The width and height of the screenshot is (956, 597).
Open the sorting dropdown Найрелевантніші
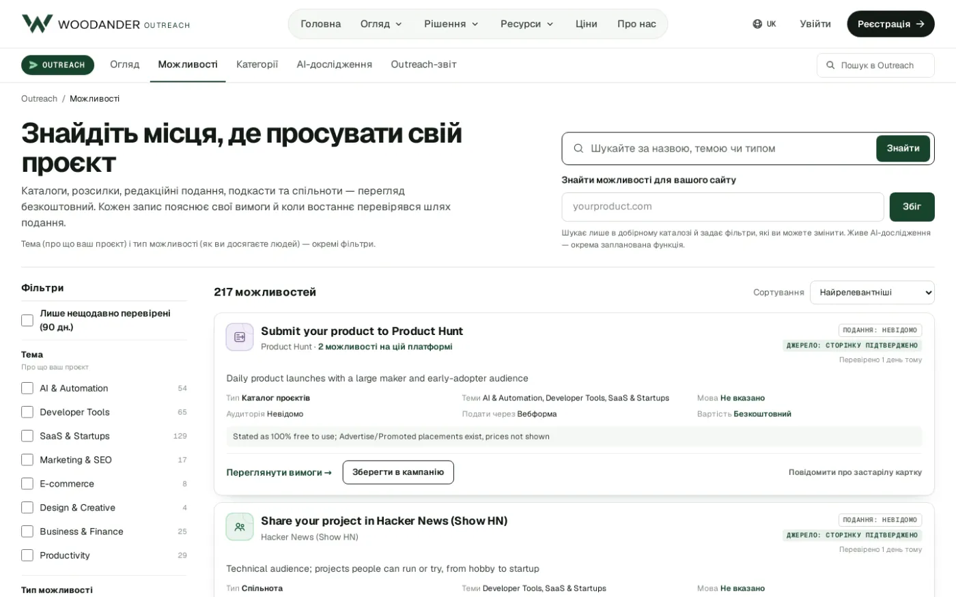pyautogui.click(x=872, y=293)
